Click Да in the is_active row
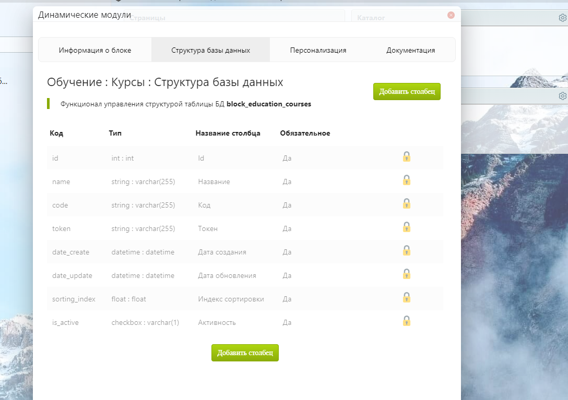This screenshot has height=400, width=568. 287,322
